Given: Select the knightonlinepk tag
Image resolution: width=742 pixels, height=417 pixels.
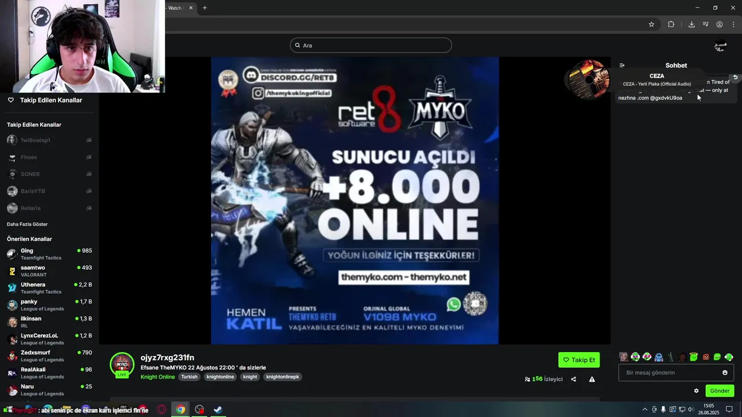Looking at the screenshot, I should (x=283, y=377).
